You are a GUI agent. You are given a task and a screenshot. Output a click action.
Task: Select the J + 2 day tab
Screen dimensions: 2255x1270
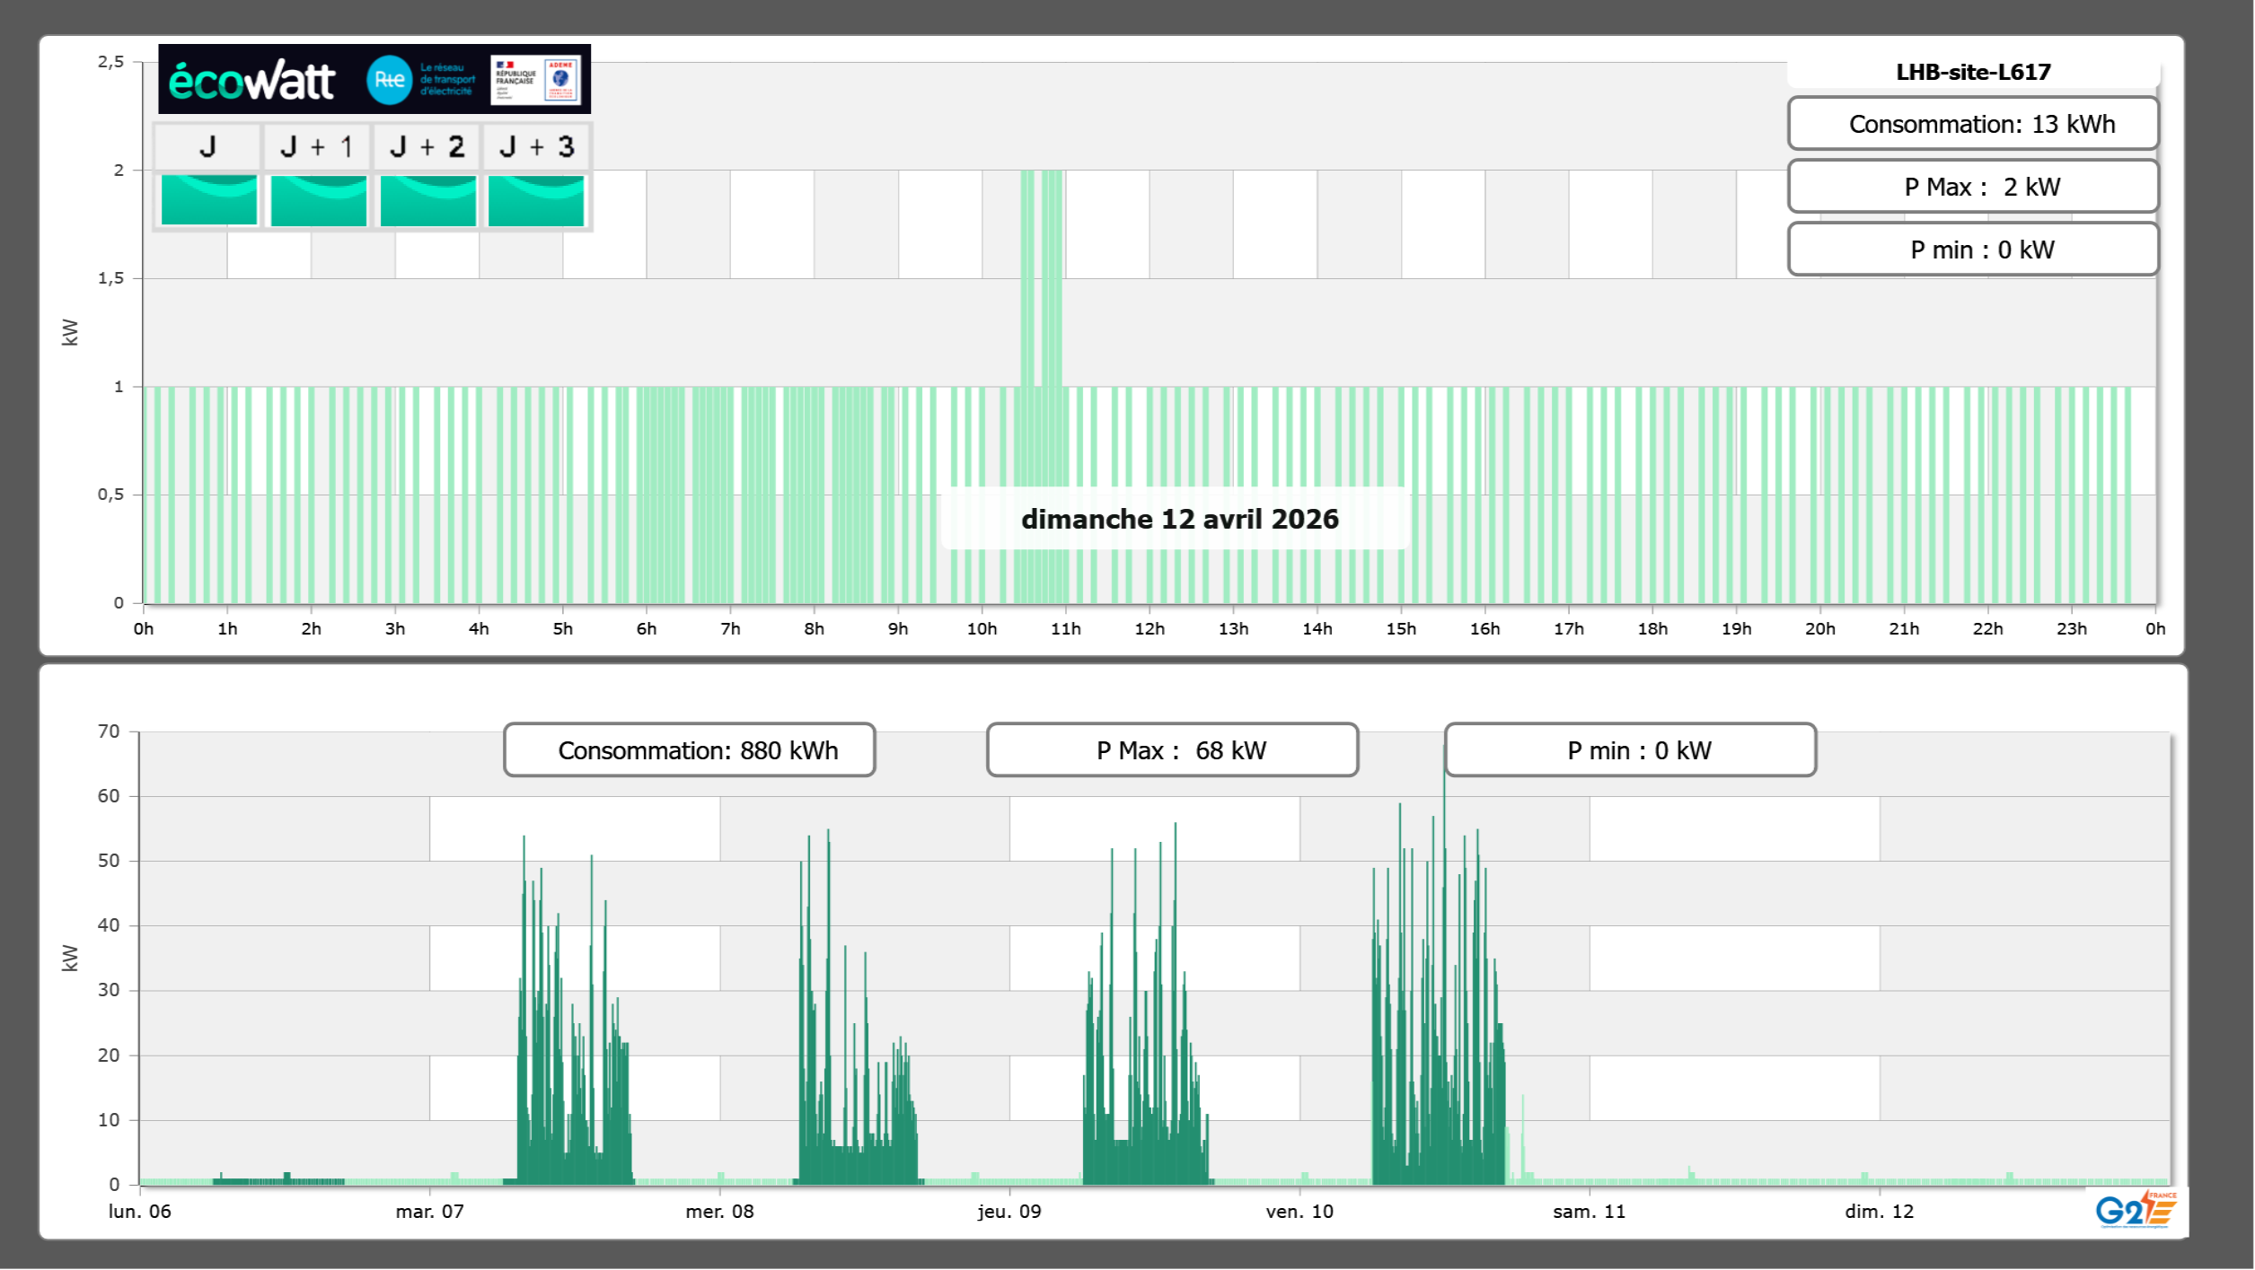[427, 147]
